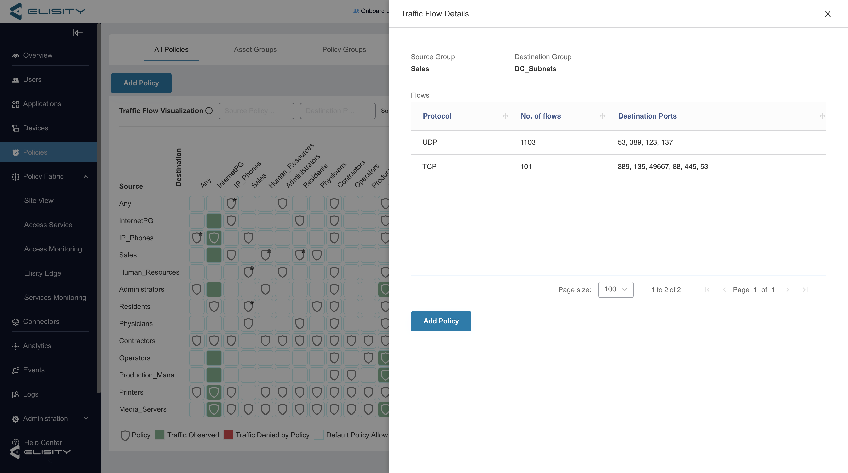
Task: Click the Logs icon in sidebar
Action: click(x=15, y=395)
